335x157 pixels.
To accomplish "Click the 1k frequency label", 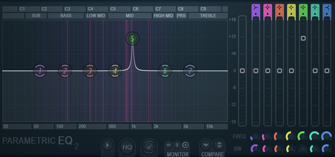I will click(x=141, y=127).
